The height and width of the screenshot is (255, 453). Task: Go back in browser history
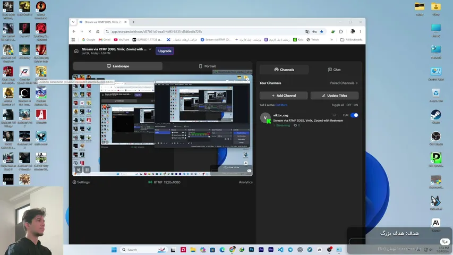(74, 31)
